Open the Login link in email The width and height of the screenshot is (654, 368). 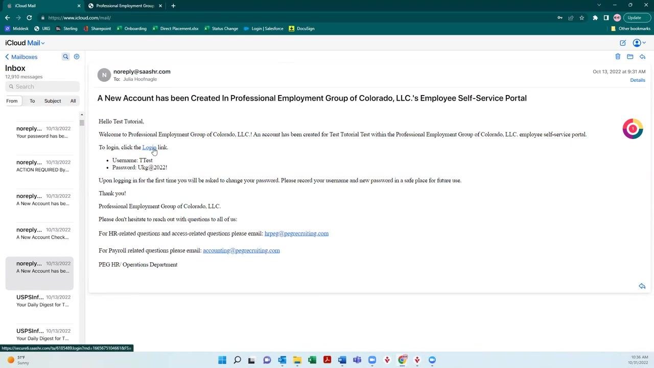coord(149,147)
